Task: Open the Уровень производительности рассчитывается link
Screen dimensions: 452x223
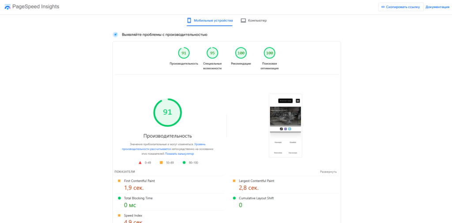Action: click(x=164, y=146)
